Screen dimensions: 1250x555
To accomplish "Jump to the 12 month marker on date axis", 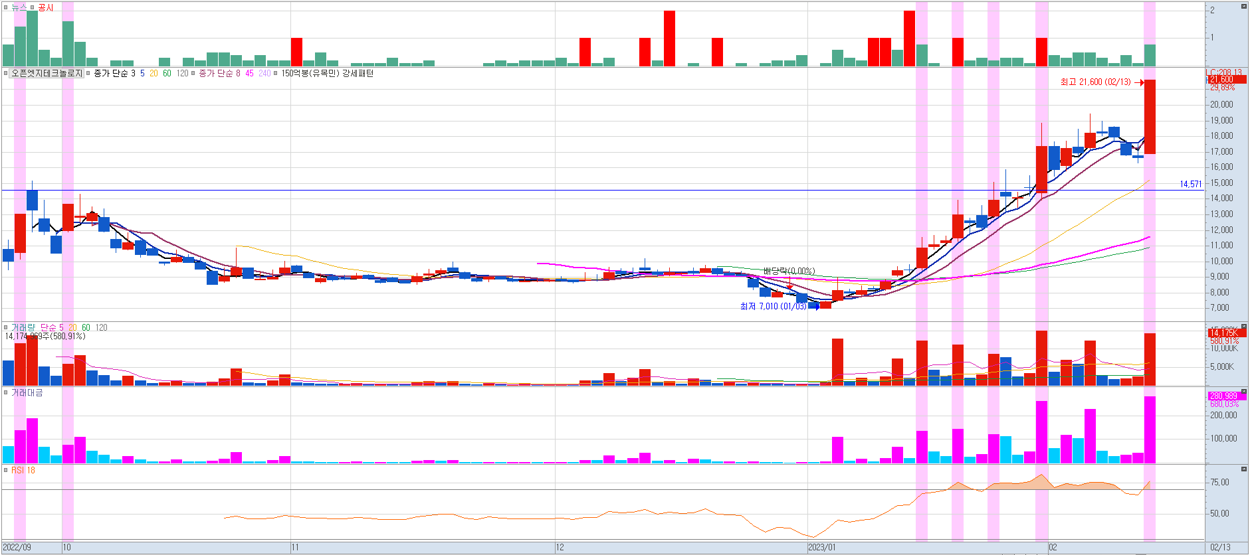I will click(x=560, y=548).
